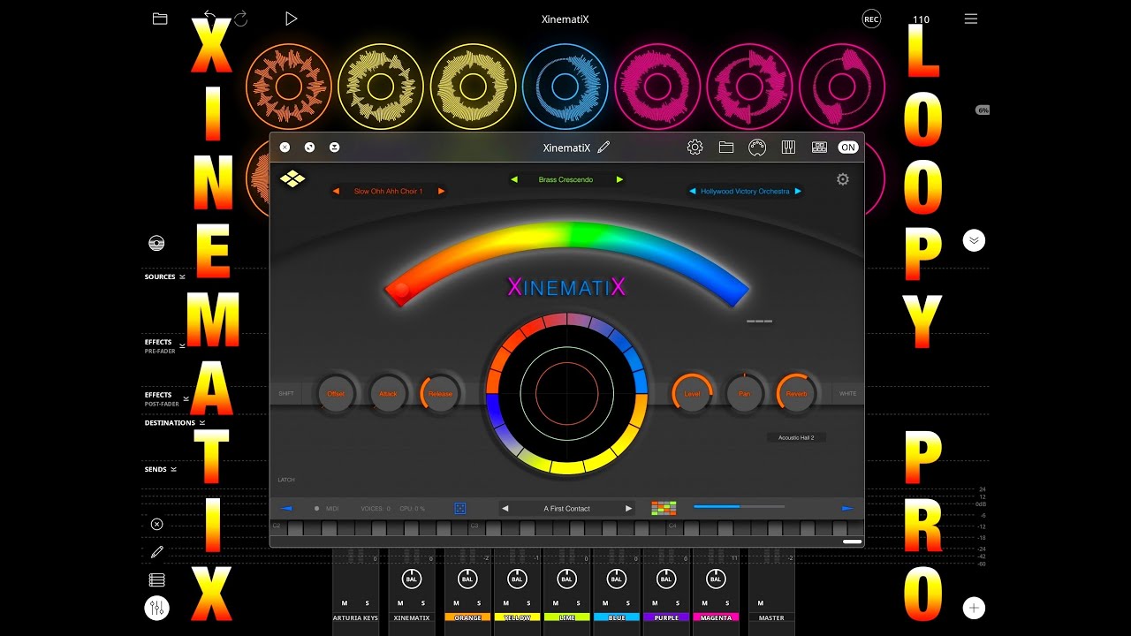Screen dimensions: 1131x636
Task: Click the Level knob
Action: [692, 393]
